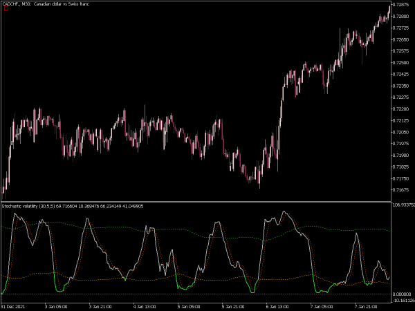Click the '31 Dec 2021' time axis label
The image size is (415, 311).
[13, 306]
